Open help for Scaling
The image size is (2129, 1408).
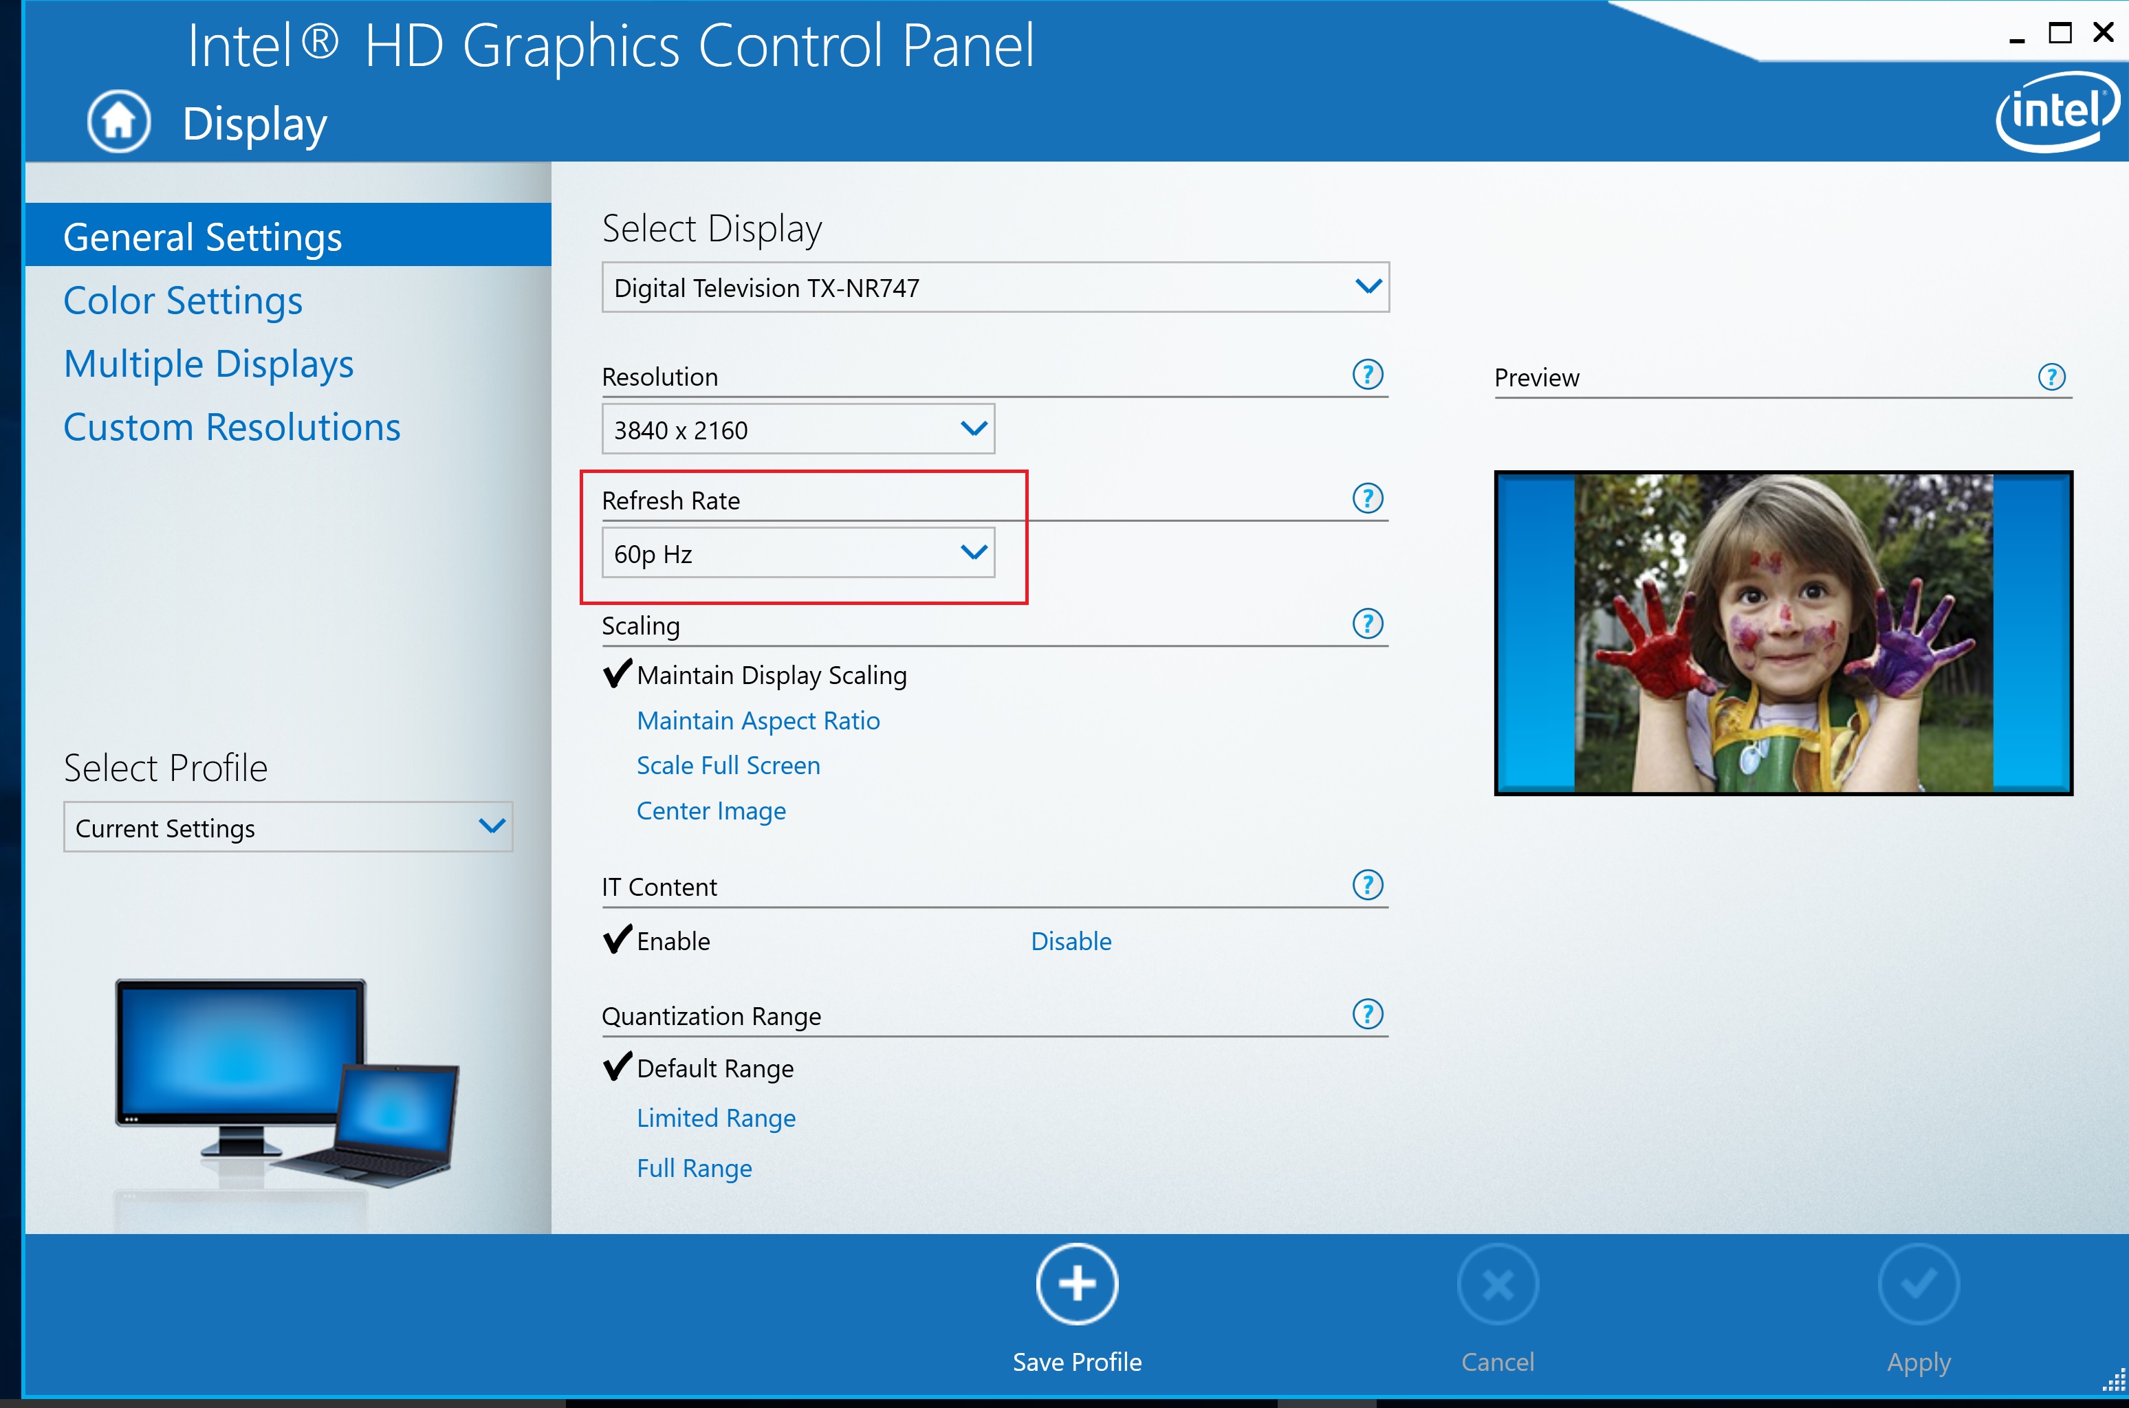(1368, 623)
